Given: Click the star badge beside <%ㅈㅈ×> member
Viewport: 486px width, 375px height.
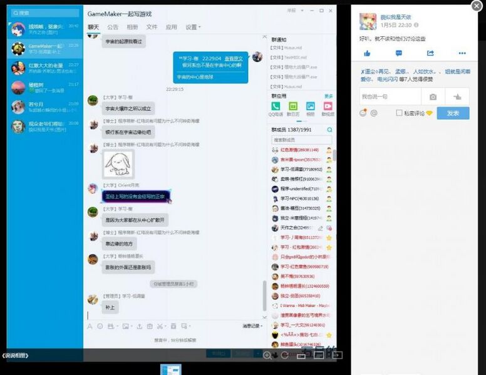Looking at the screenshot, I should pyautogui.click(x=329, y=335).
